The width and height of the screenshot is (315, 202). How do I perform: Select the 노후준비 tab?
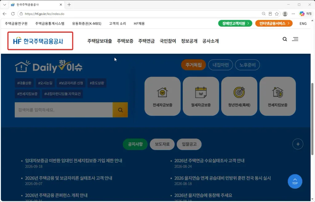pyautogui.click(x=248, y=65)
